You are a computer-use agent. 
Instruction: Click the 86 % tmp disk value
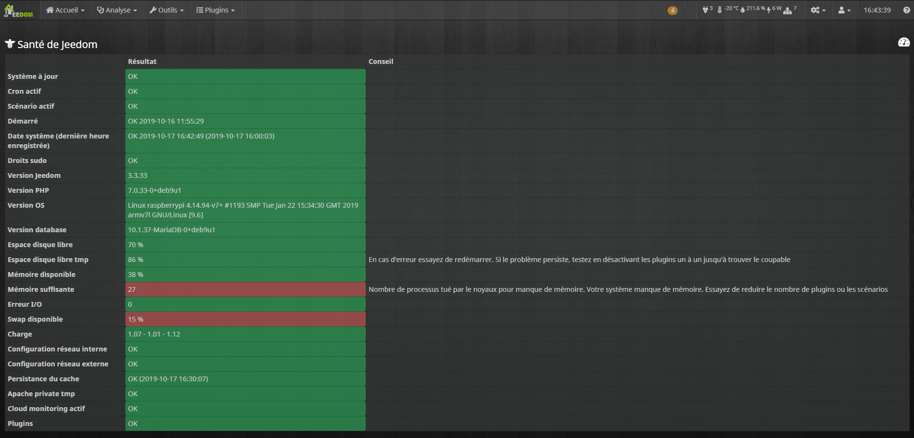click(136, 260)
